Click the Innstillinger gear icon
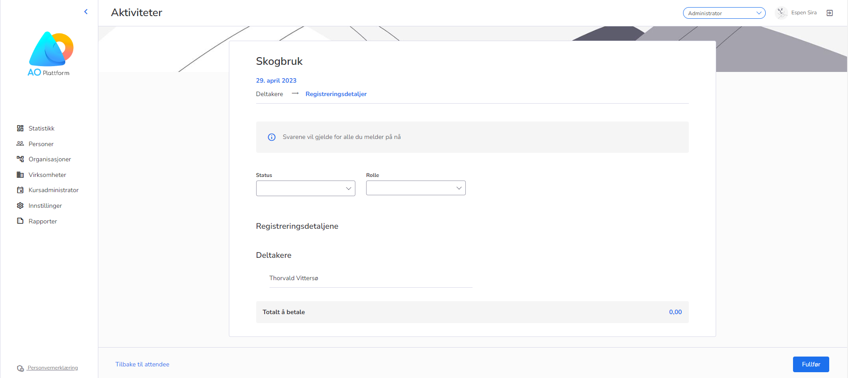This screenshot has height=378, width=848. pyautogui.click(x=20, y=206)
